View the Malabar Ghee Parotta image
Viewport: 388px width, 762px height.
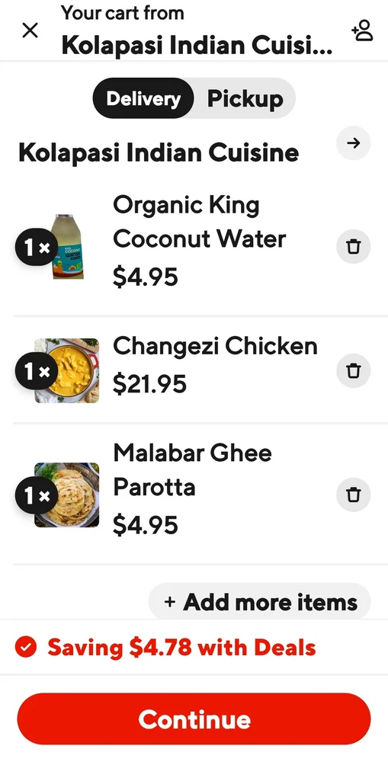point(68,495)
